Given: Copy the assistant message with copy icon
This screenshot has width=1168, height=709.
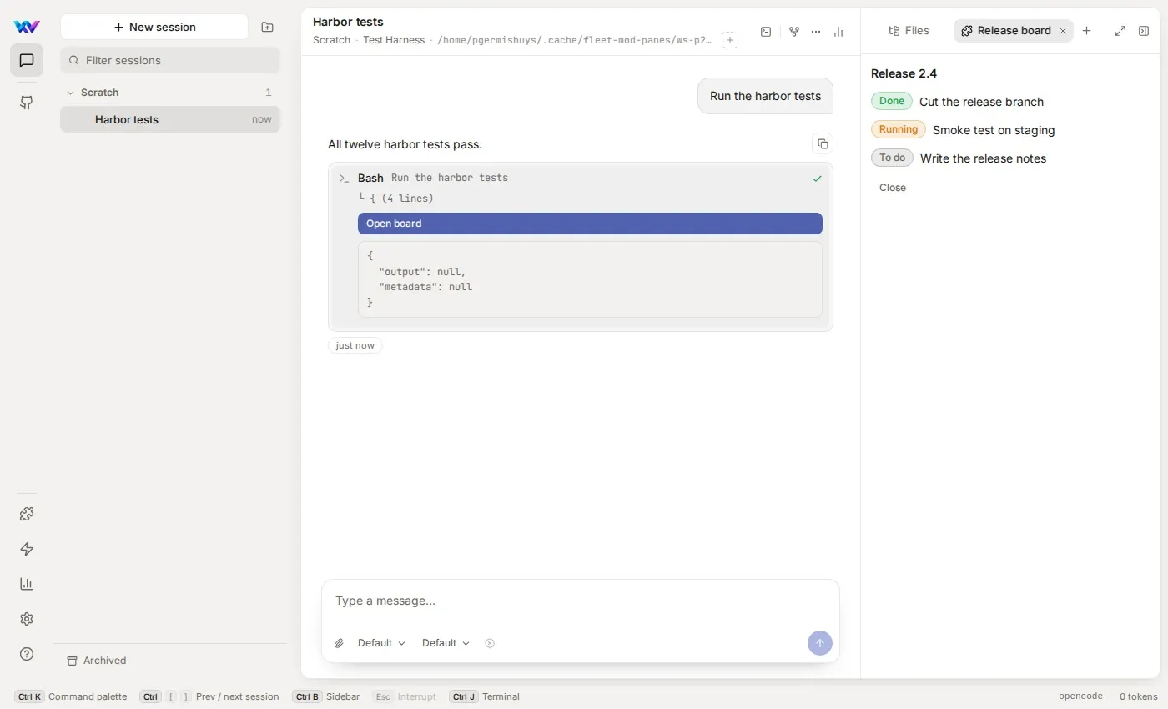Looking at the screenshot, I should [823, 143].
